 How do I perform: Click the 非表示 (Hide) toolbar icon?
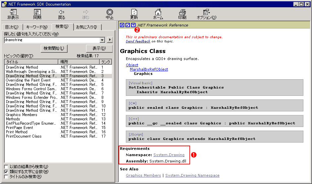tap(13, 14)
